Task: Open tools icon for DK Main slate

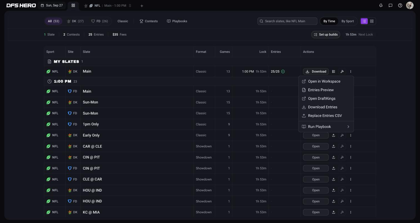Action: pos(342,71)
